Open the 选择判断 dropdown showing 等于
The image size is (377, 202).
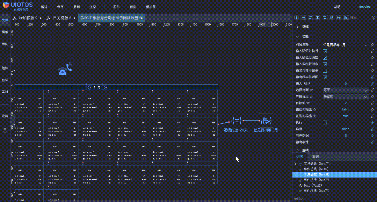[345, 90]
